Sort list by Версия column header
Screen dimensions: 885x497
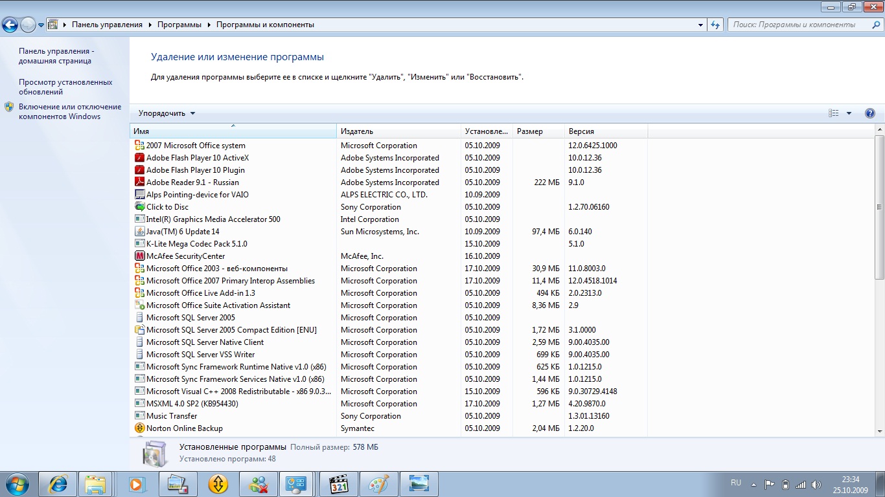(606, 131)
